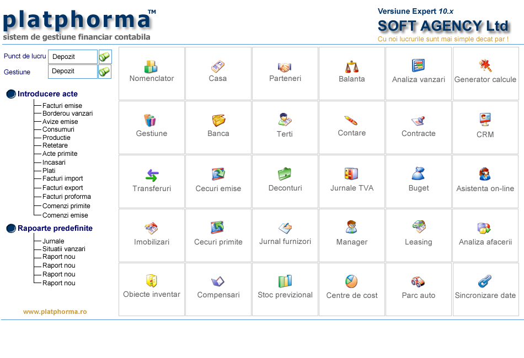The height and width of the screenshot is (358, 524).
Task: Select Retetare tree entry
Action: click(55, 145)
